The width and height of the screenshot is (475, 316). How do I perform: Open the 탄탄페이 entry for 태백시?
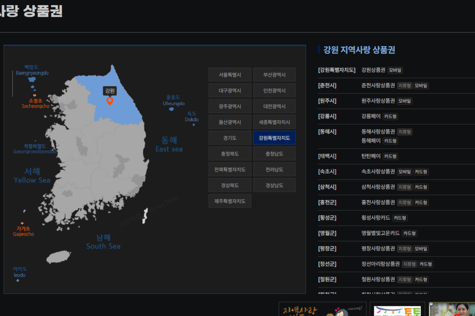pos(371,156)
